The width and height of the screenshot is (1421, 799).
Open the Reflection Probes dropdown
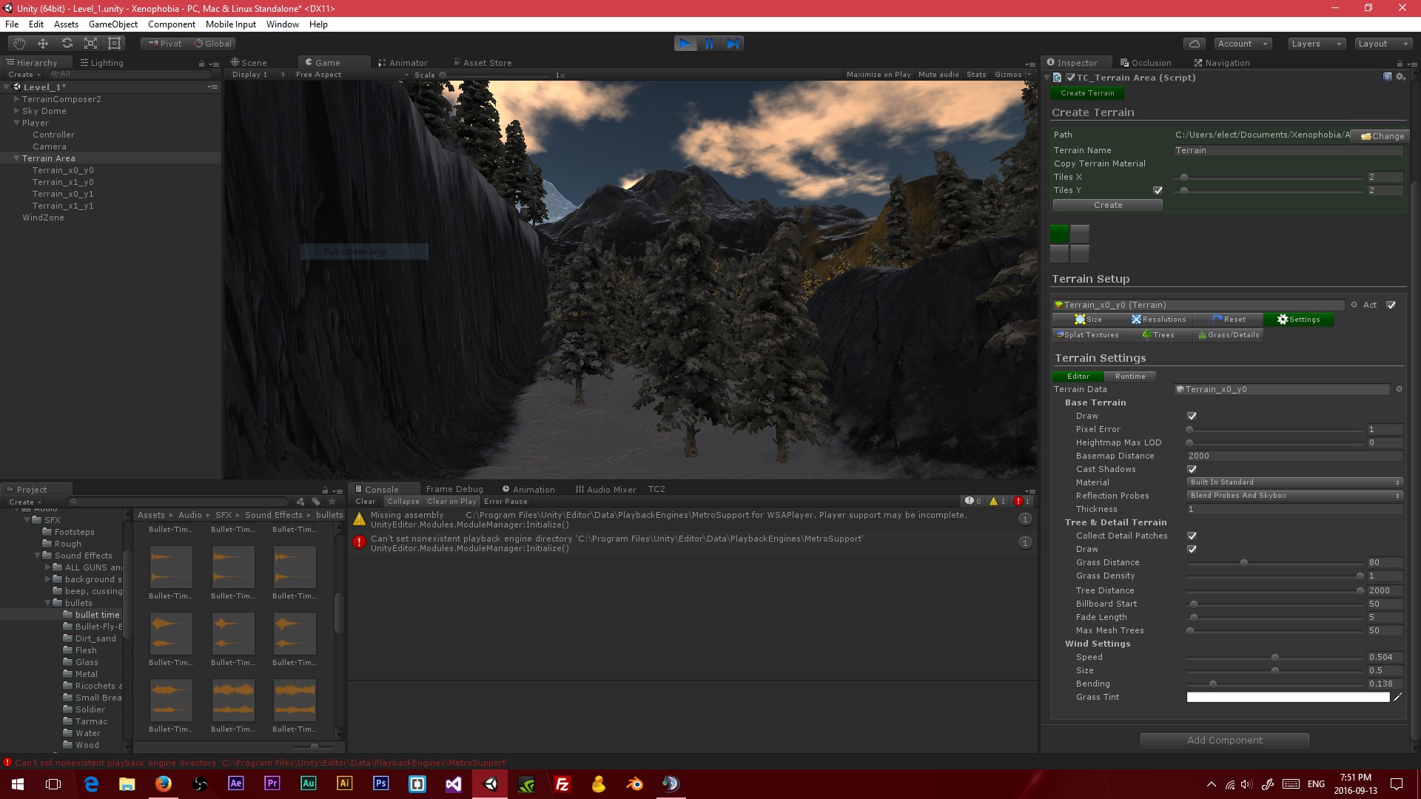click(x=1294, y=496)
